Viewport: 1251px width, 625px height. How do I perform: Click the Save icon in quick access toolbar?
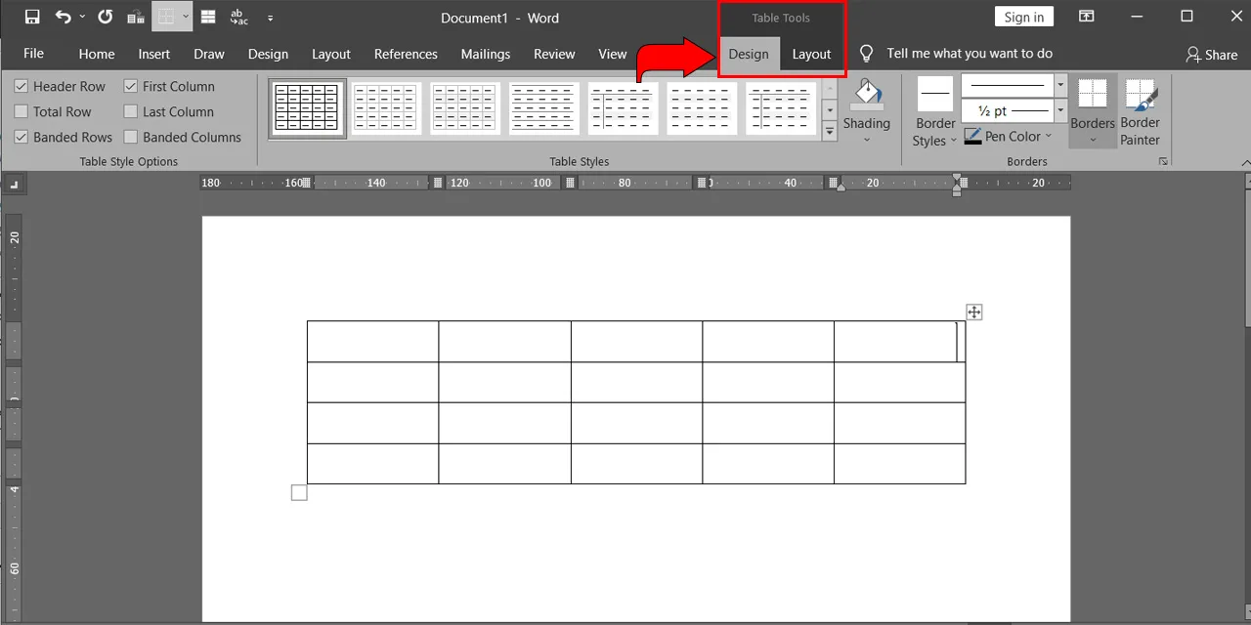coord(32,17)
